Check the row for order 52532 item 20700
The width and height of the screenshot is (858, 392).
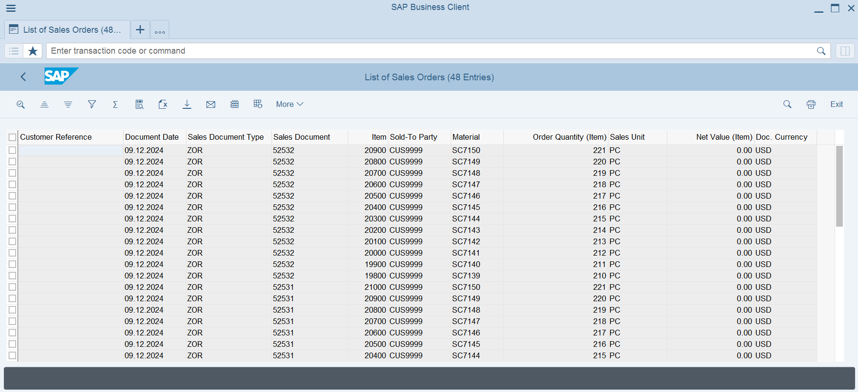click(x=12, y=173)
